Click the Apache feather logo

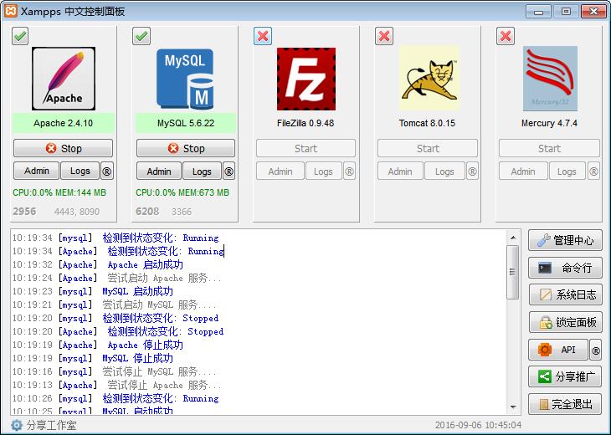(x=64, y=79)
